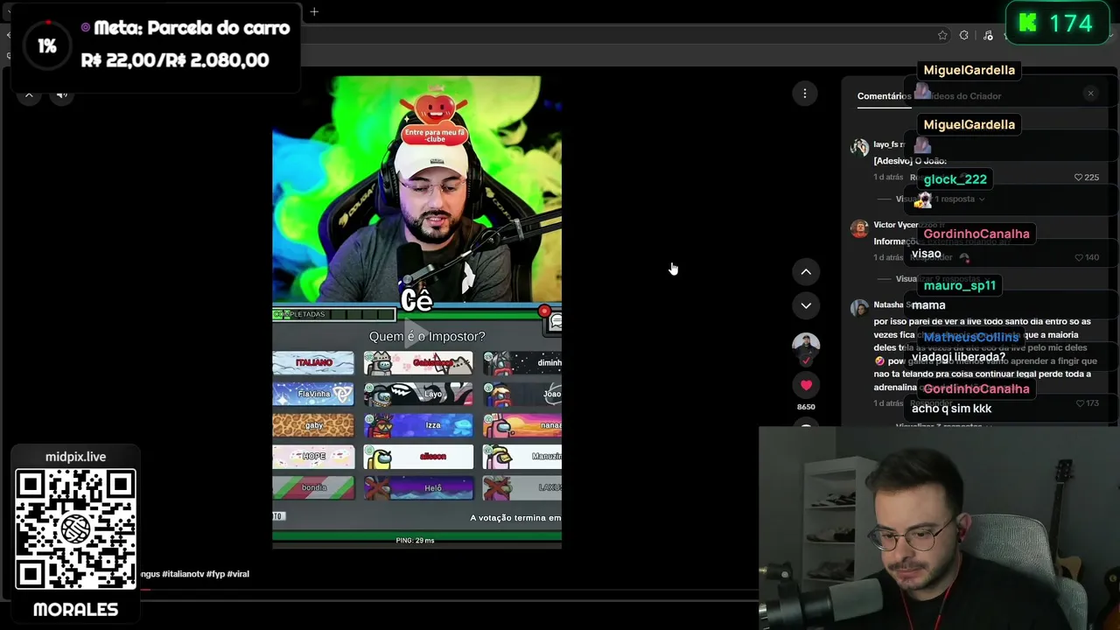Close the comments side panel

(1090, 94)
